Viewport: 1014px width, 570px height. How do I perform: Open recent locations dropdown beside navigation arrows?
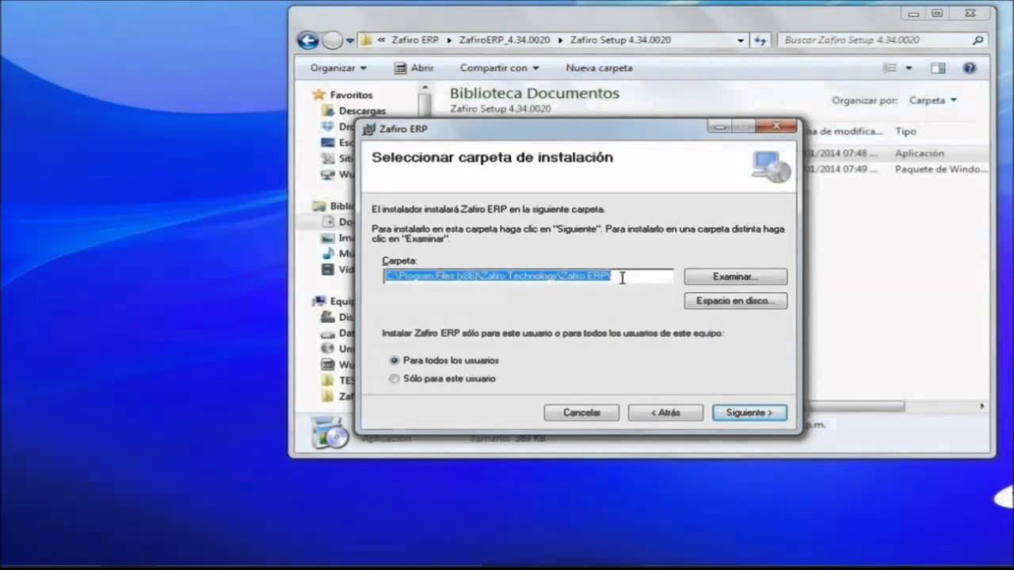pos(350,40)
